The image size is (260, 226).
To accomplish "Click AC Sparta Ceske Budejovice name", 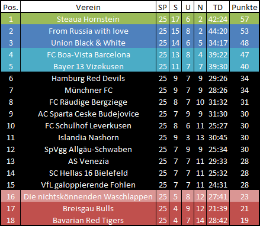I will click(x=88, y=114).
